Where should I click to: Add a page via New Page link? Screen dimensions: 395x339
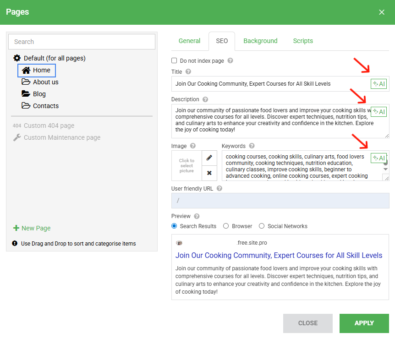click(x=36, y=228)
